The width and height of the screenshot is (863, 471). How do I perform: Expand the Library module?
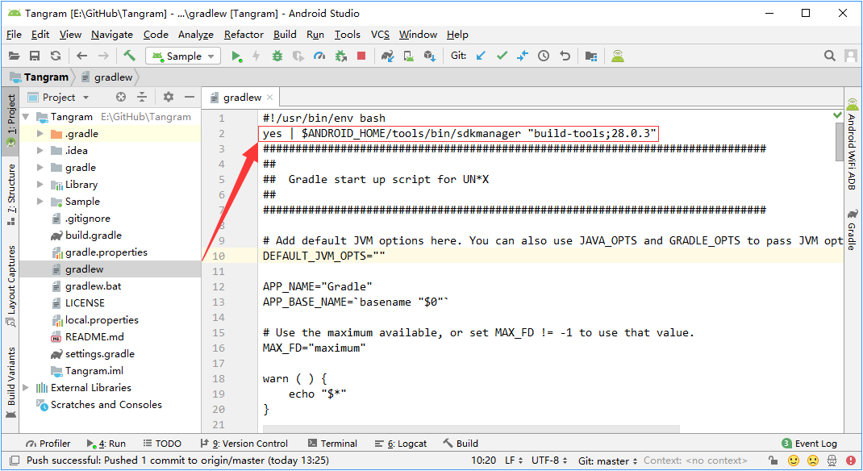(40, 185)
